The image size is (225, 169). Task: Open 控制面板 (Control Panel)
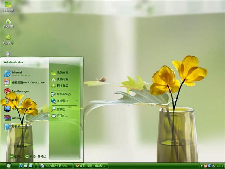click(x=61, y=94)
